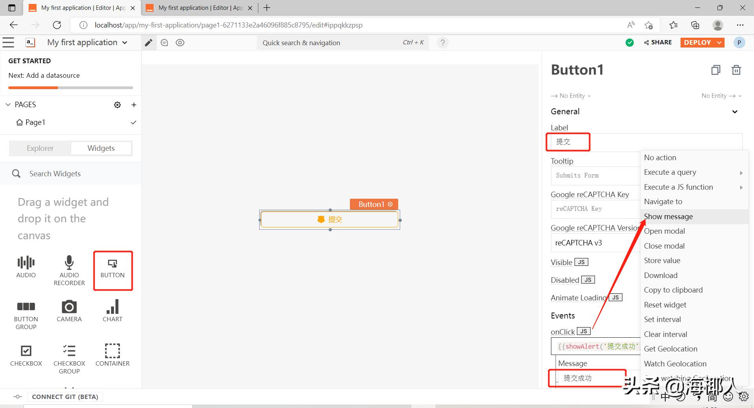Switch to the Widgets tab
This screenshot has height=408, width=754.
pyautogui.click(x=101, y=148)
